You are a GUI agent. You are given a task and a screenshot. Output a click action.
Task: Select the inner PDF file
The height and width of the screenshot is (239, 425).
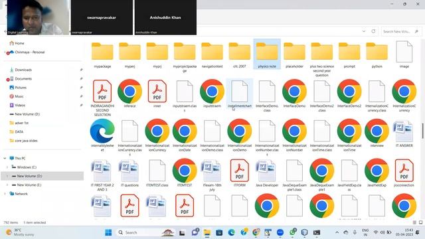click(x=157, y=94)
